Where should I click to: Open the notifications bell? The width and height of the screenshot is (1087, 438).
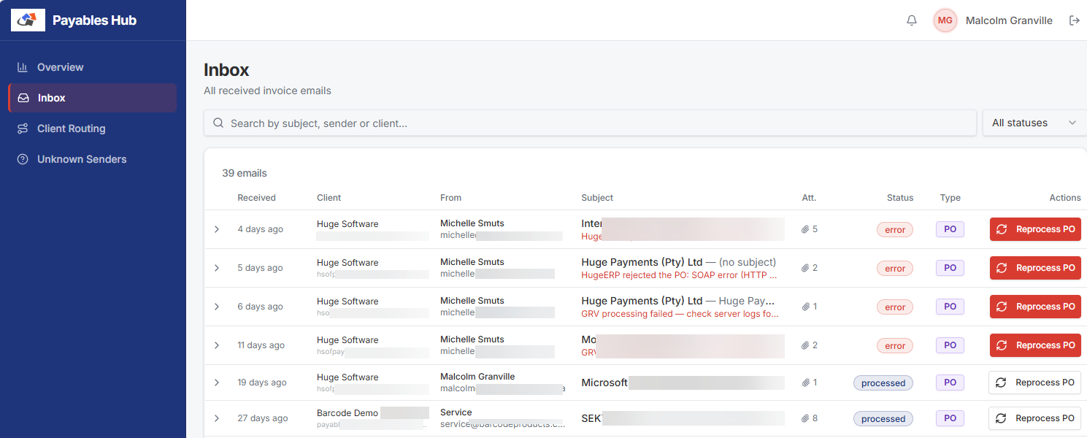912,20
